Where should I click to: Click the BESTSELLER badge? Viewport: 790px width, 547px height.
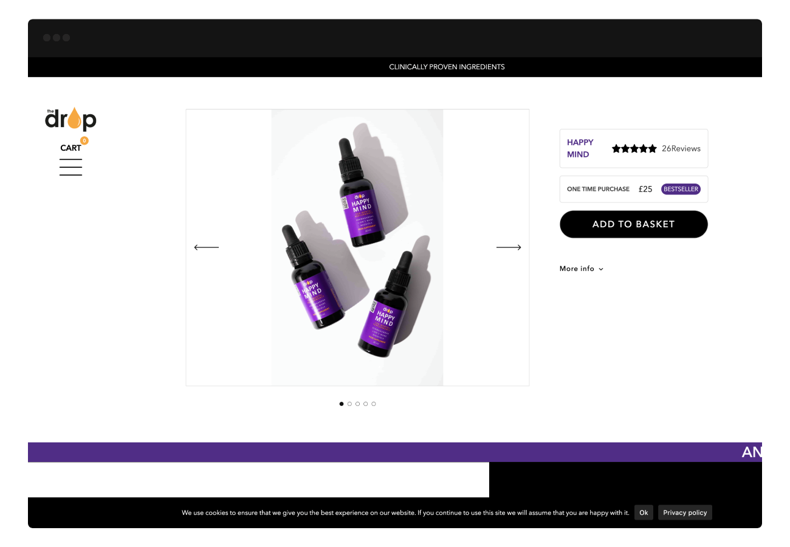point(681,189)
